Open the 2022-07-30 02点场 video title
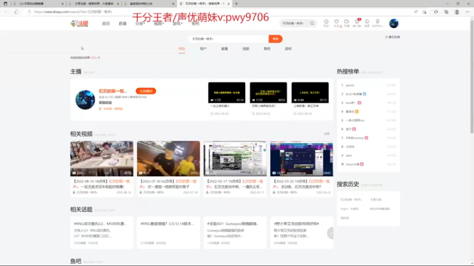The height and width of the screenshot is (266, 474). coord(168,184)
